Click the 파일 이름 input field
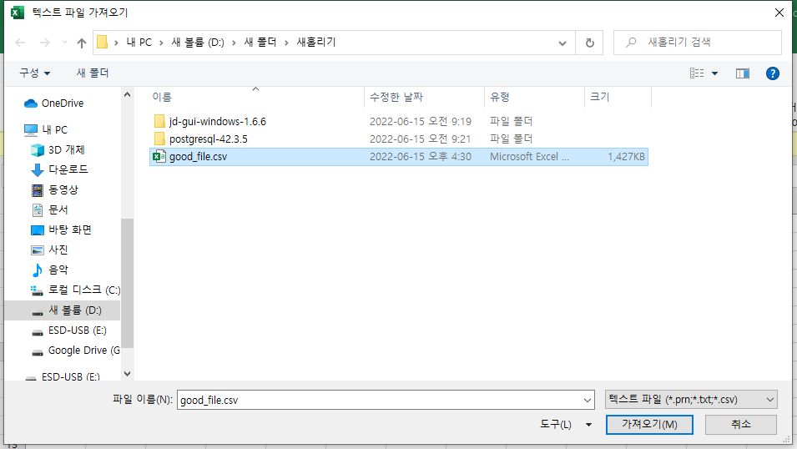 (380, 400)
